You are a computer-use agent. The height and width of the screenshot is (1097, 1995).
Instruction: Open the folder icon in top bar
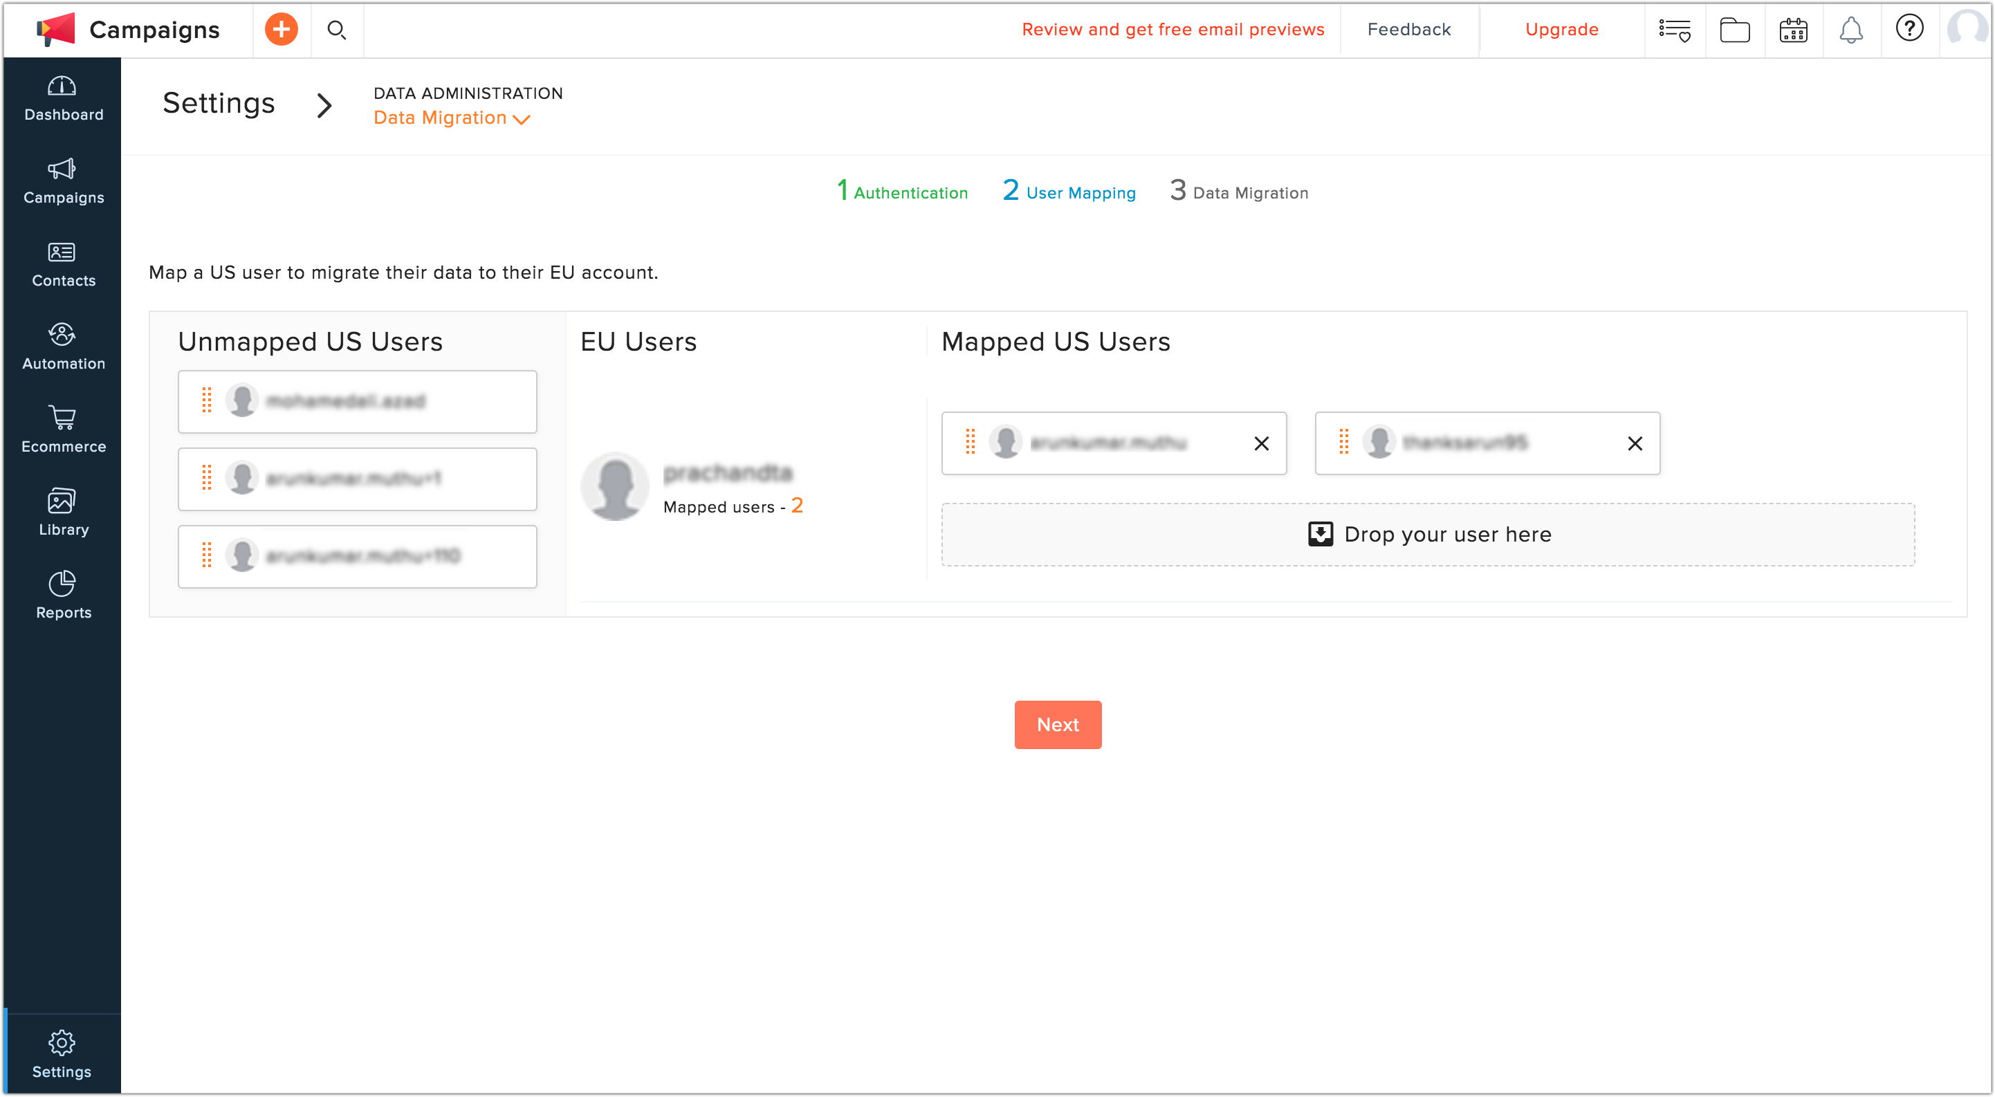tap(1734, 30)
